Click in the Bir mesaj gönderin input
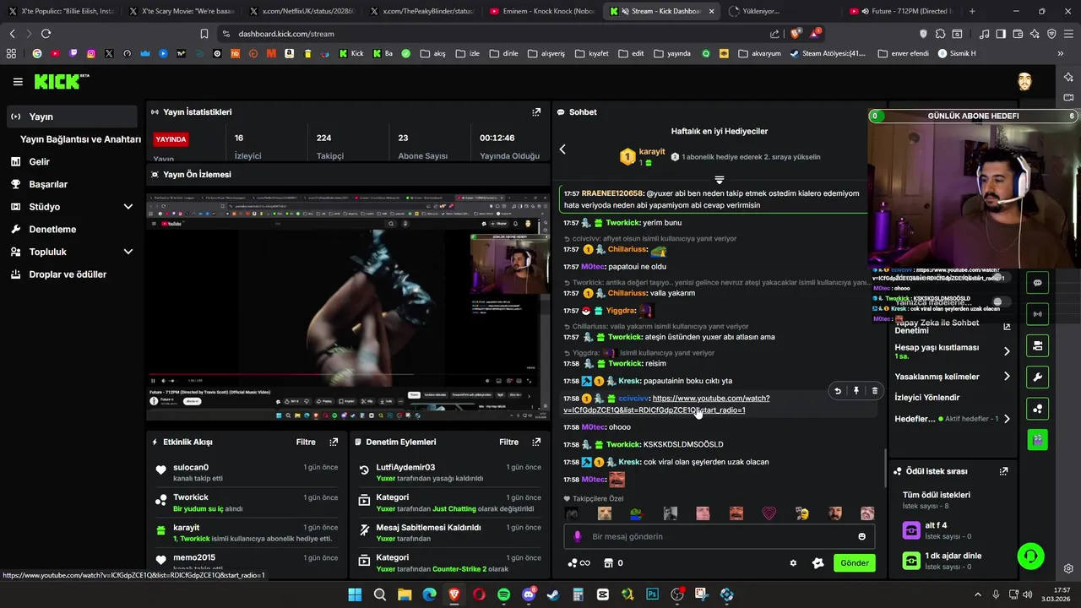The image size is (1081, 608). (718, 536)
